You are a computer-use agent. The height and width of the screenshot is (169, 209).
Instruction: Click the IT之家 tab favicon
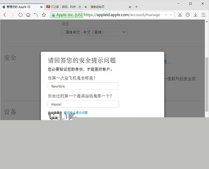pyautogui.click(x=48, y=7)
